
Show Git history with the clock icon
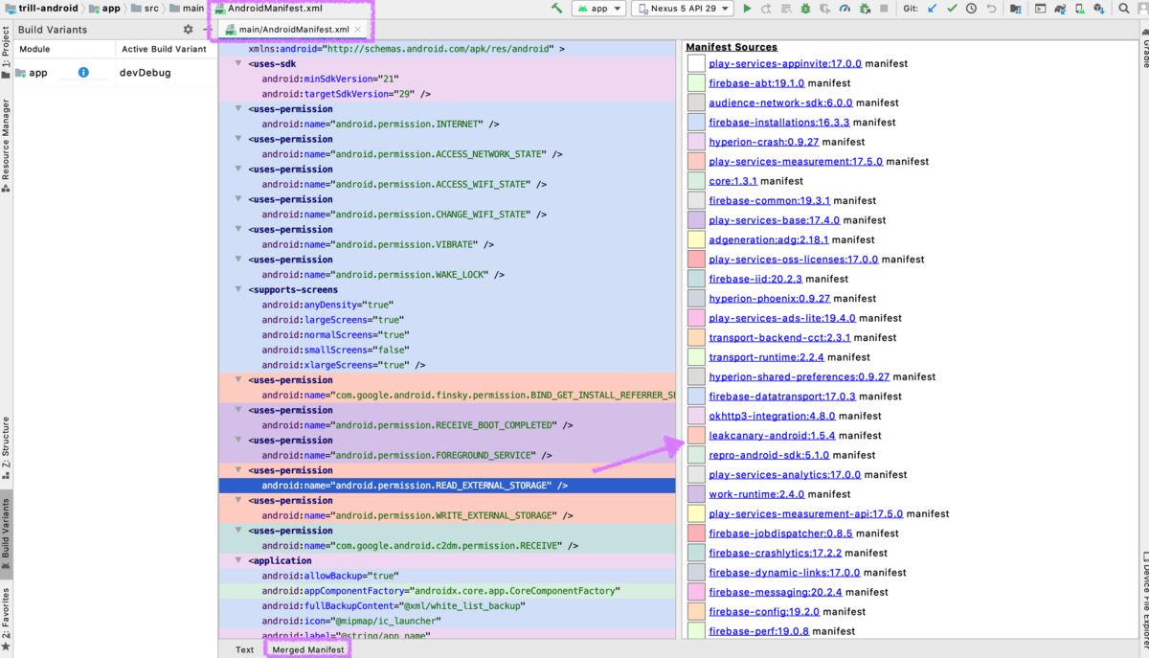coord(971,9)
